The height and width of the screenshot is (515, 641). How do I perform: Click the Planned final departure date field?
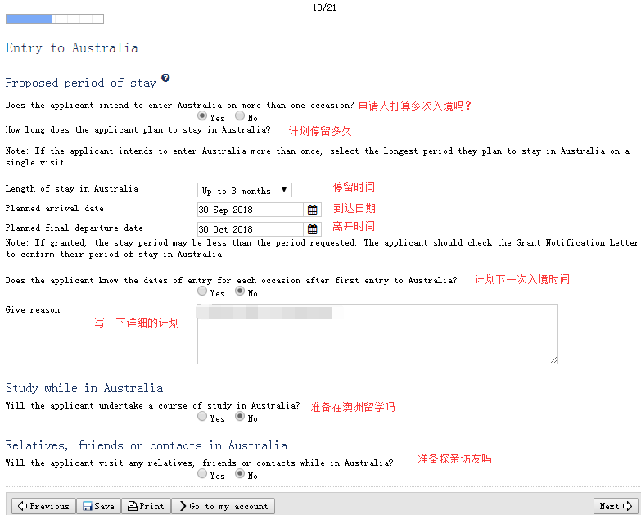(x=250, y=229)
